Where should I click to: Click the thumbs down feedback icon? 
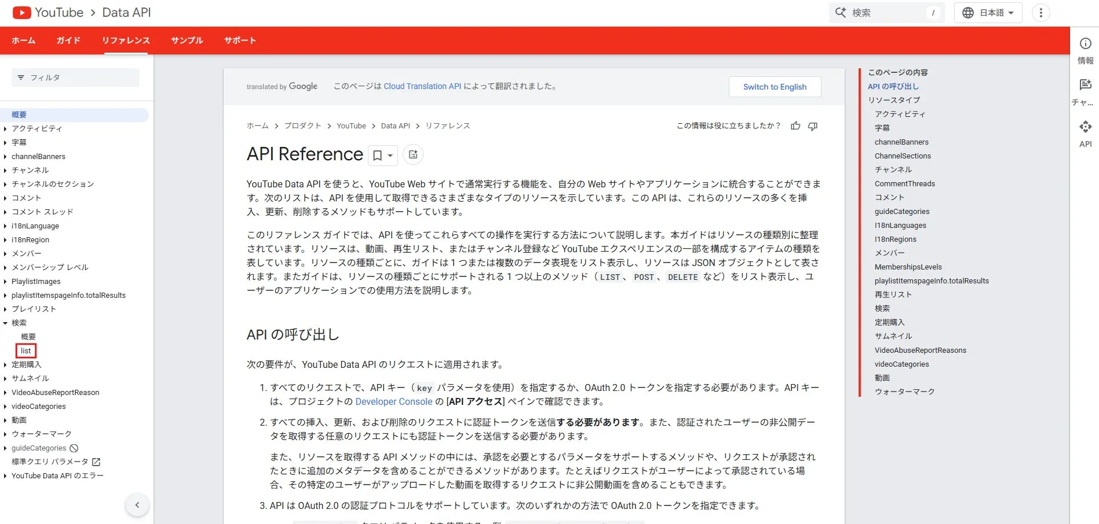(813, 126)
